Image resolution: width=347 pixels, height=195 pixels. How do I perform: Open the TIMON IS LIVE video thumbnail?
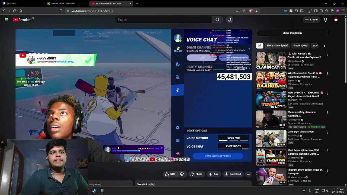(271, 100)
